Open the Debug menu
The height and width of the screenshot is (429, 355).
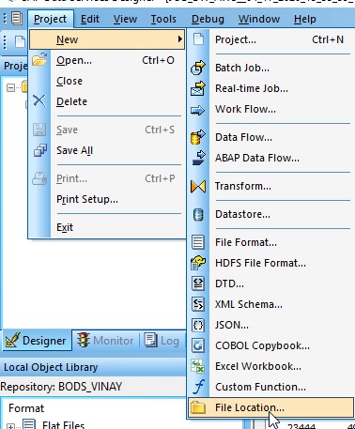[x=208, y=19]
